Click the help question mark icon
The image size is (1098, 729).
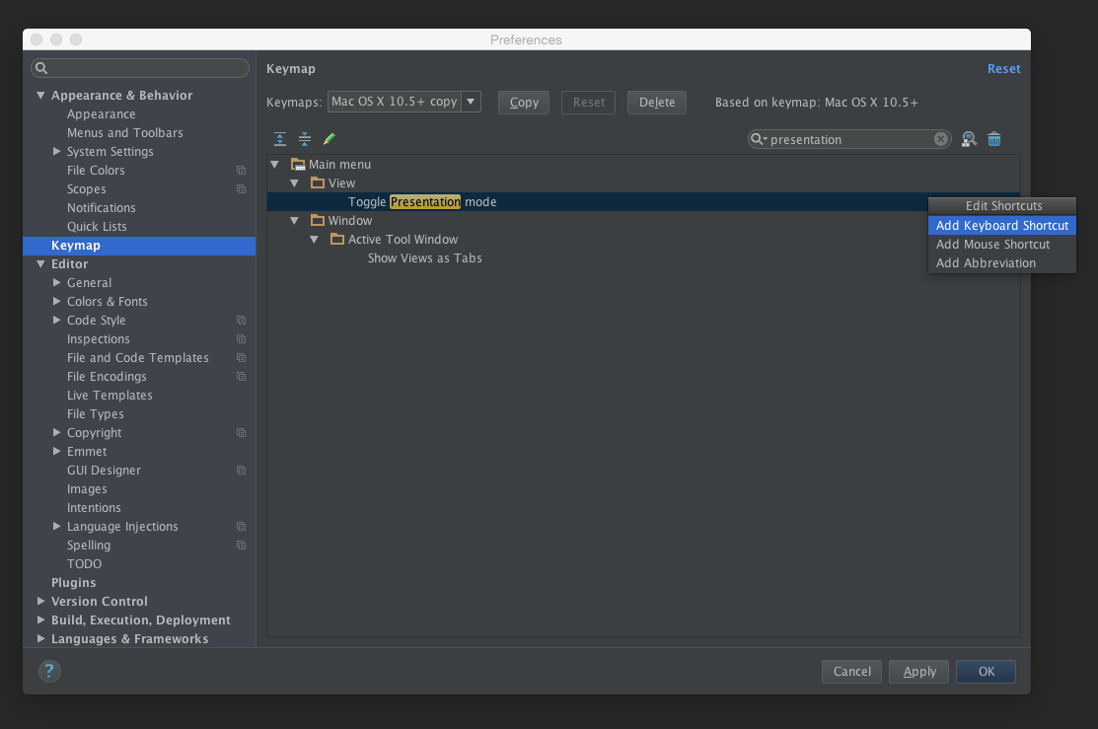click(49, 671)
